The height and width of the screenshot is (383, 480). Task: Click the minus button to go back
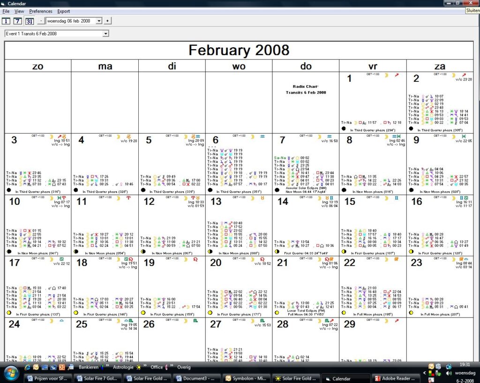41,21
